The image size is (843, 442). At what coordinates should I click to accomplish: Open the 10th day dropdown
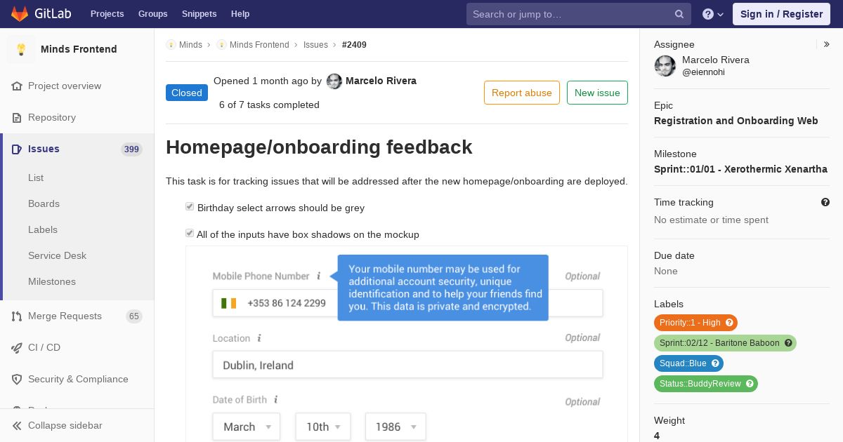coord(323,427)
